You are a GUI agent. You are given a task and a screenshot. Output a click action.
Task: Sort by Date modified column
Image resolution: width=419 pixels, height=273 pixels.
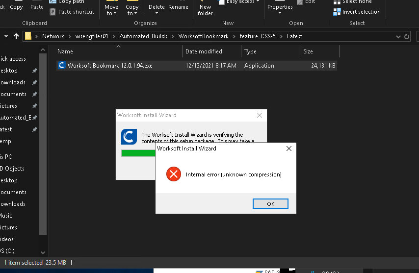[204, 51]
